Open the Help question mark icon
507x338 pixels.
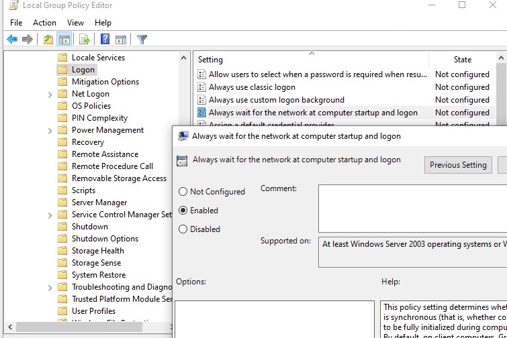point(105,39)
